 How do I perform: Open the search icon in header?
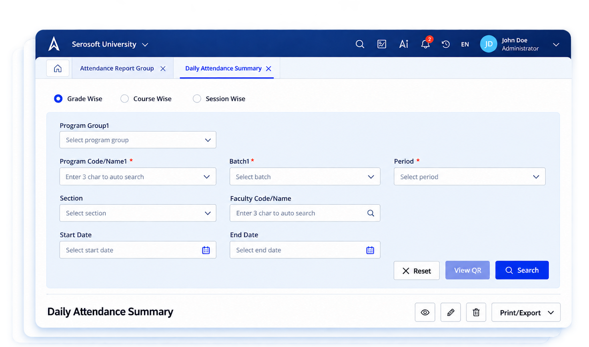360,44
